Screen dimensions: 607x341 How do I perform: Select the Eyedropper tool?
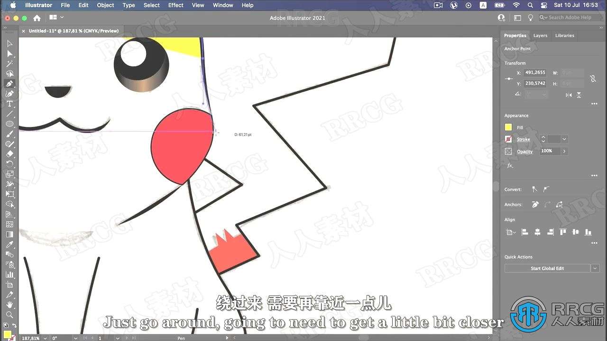point(9,244)
